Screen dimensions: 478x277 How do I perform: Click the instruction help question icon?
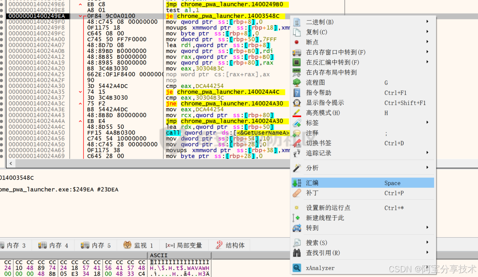click(x=296, y=92)
